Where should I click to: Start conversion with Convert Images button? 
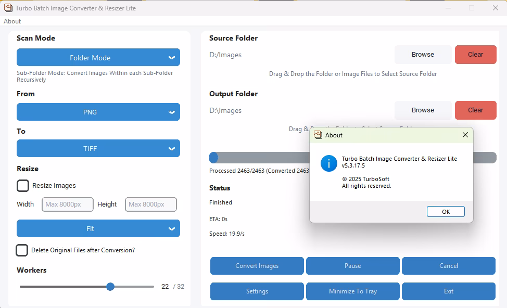click(x=257, y=266)
